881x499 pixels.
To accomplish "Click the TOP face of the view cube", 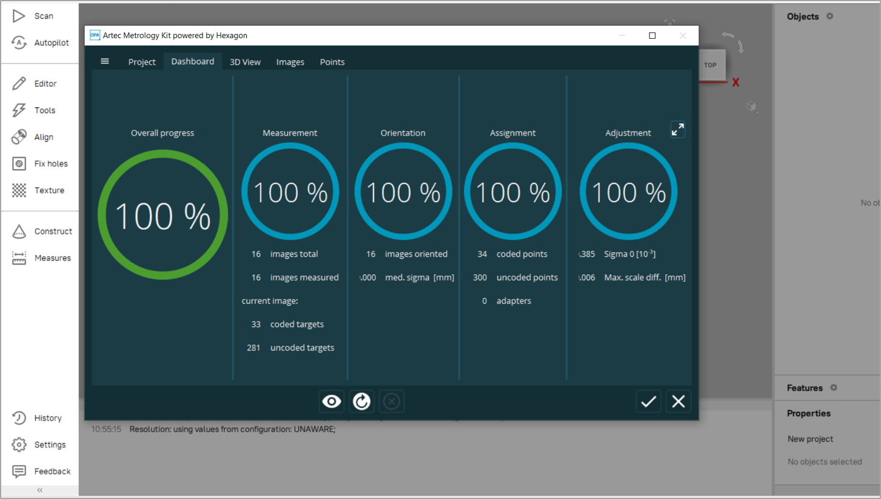I will [x=710, y=65].
